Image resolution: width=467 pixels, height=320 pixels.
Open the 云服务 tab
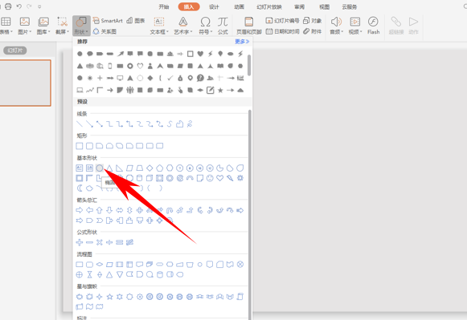point(350,7)
